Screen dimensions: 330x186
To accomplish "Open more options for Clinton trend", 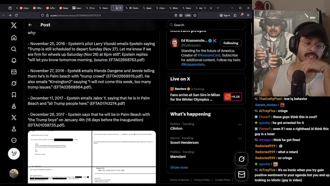I will tap(240, 125).
